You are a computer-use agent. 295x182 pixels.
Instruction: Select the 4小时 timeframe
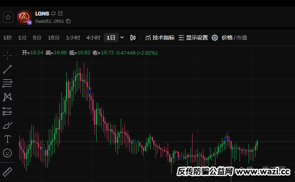click(x=93, y=38)
